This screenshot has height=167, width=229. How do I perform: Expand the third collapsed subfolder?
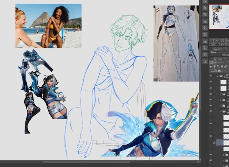(221, 106)
